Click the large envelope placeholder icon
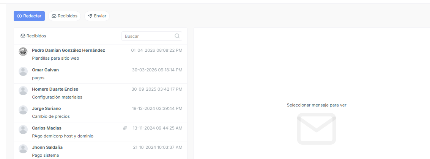 tap(317, 129)
